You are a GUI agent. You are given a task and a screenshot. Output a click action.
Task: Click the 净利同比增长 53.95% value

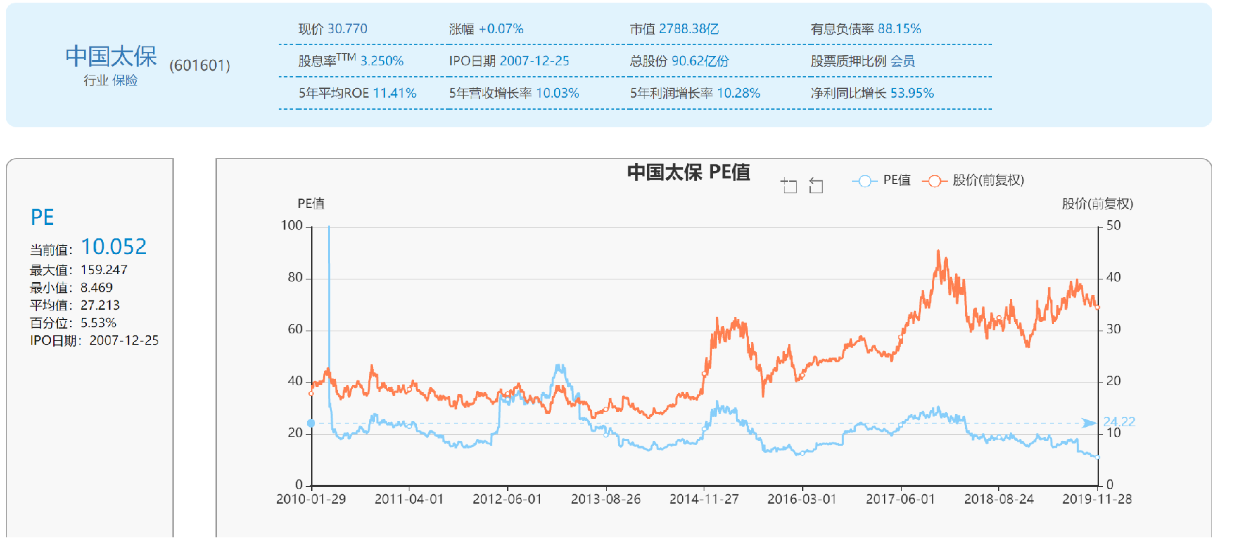(912, 94)
